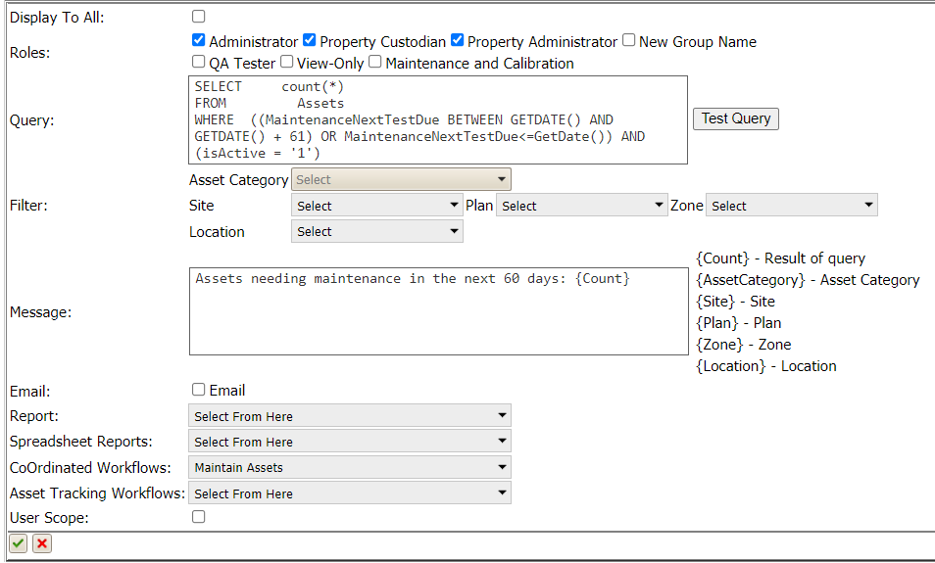Screen dimensions: 935x563
Task: Click the Display To All: label
Action: 57,18
